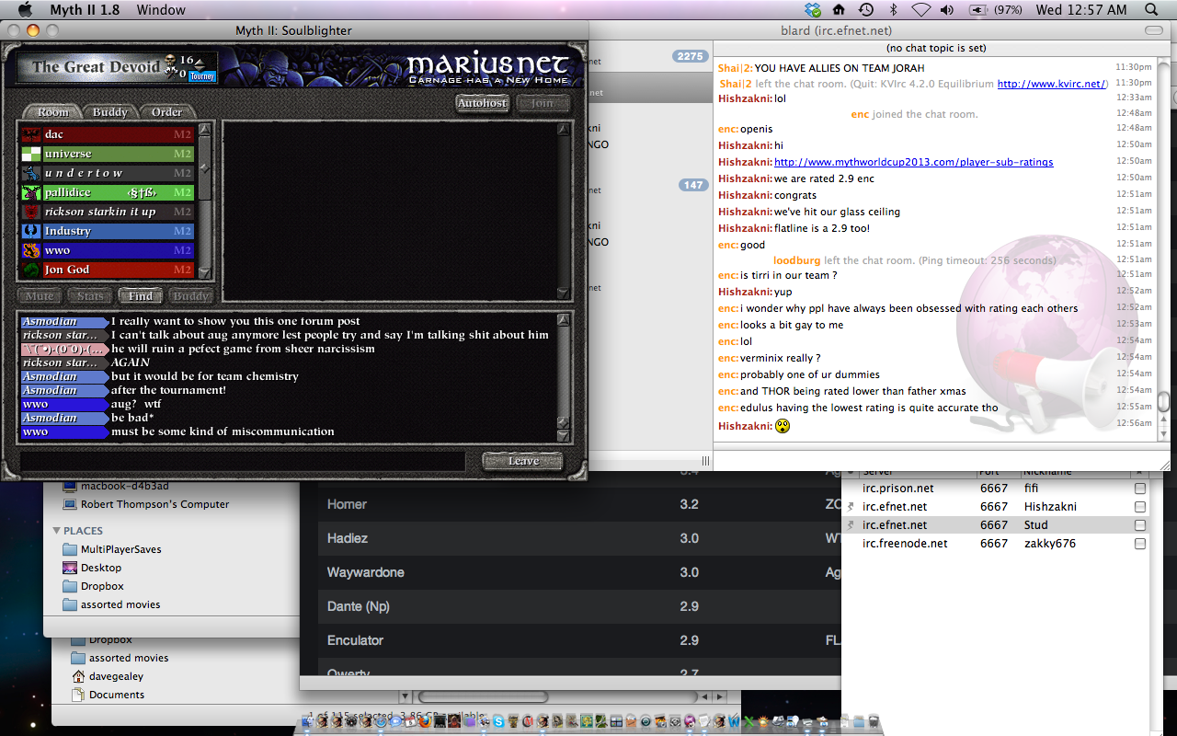Open Spotlight search magnifier in menu bar
The width and height of the screenshot is (1177, 736).
[1152, 10]
